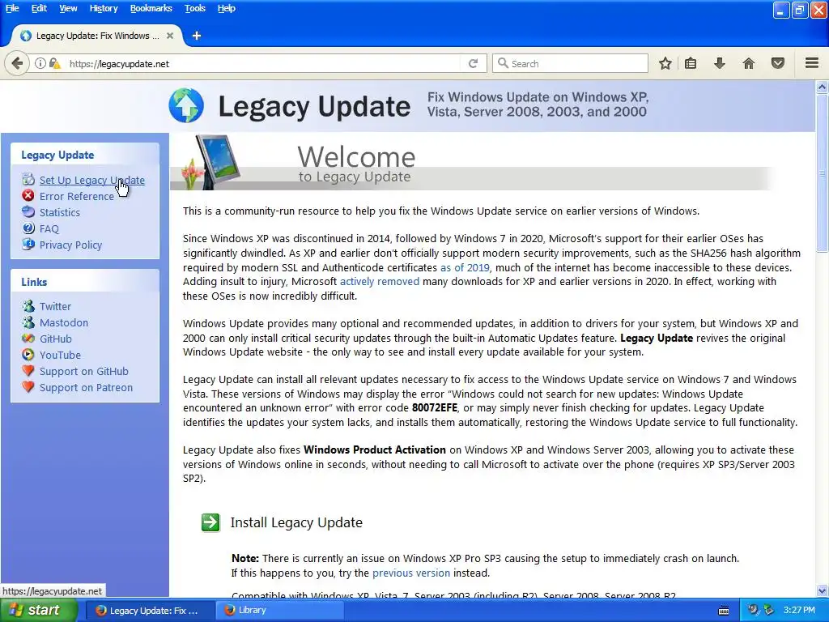Screen dimensions: 829x622
Task: Open the Mastodon link
Action: click(64, 322)
